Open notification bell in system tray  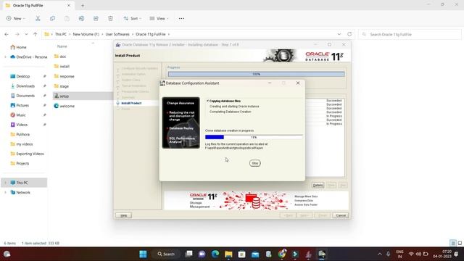pos(456,254)
